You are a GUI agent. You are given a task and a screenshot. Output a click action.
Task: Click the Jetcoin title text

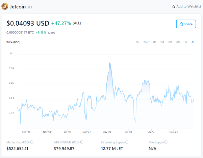click(x=18, y=7)
